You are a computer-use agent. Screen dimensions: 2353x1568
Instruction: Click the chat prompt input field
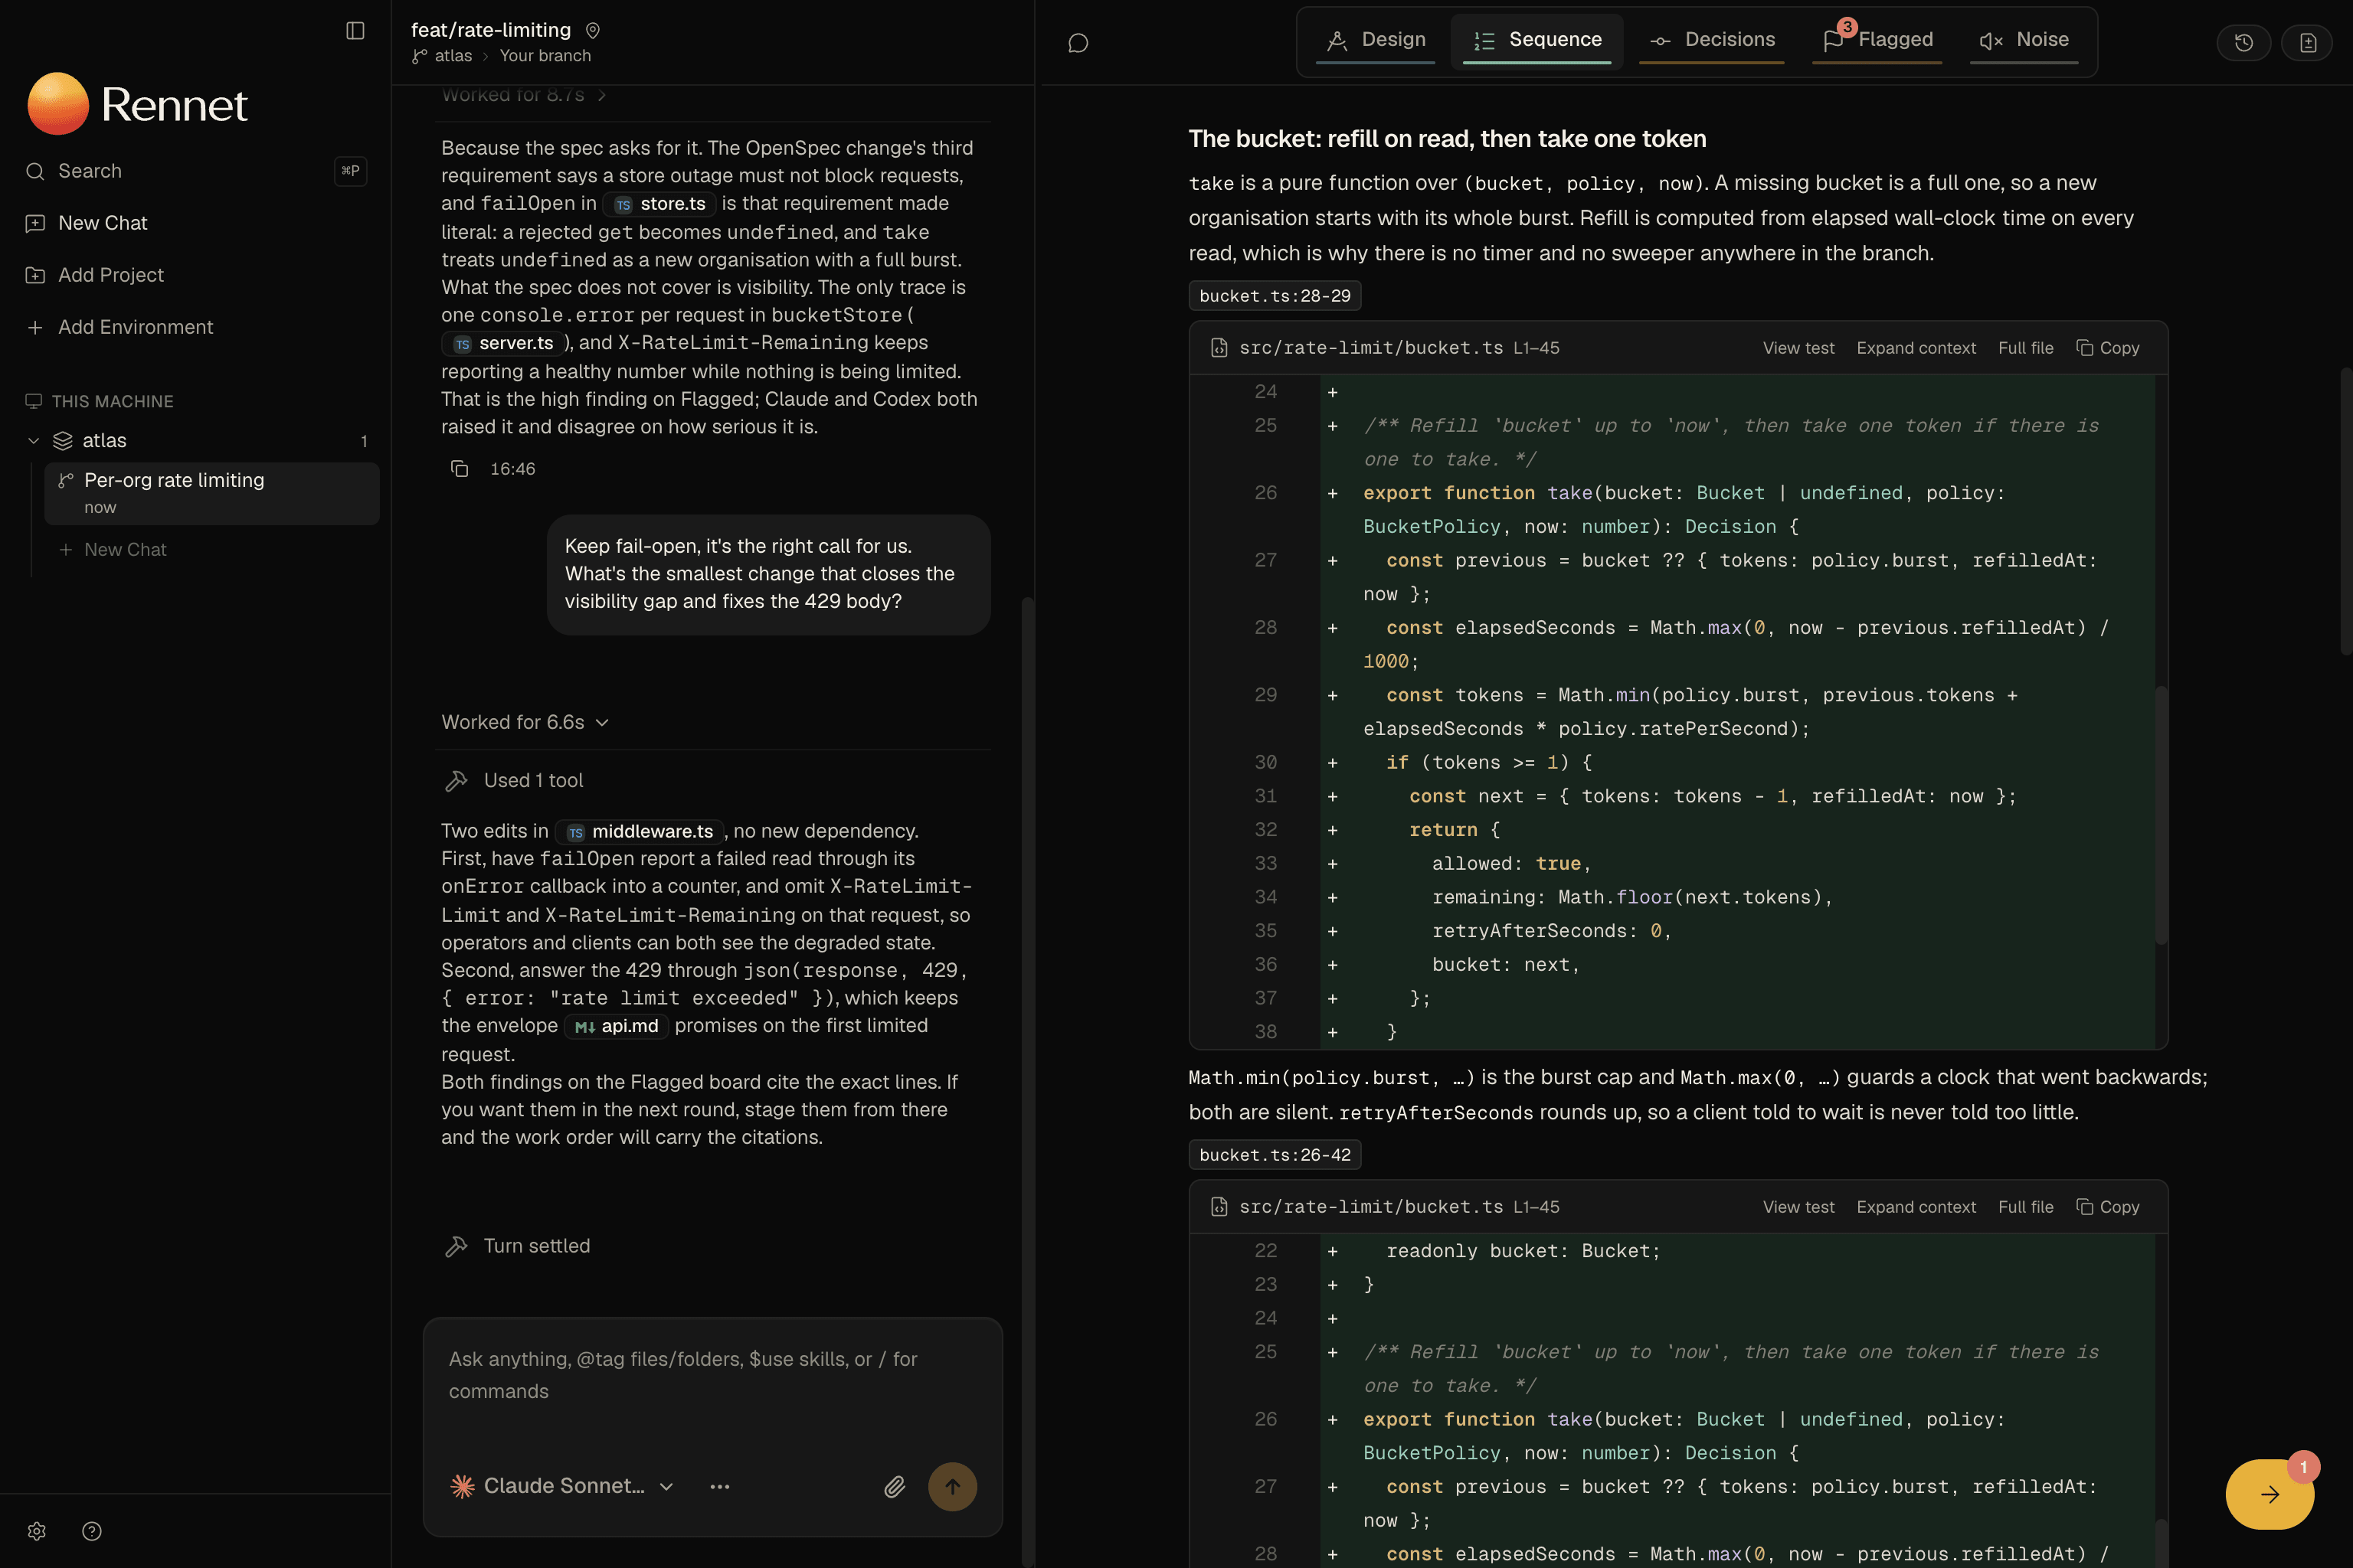click(x=712, y=1375)
